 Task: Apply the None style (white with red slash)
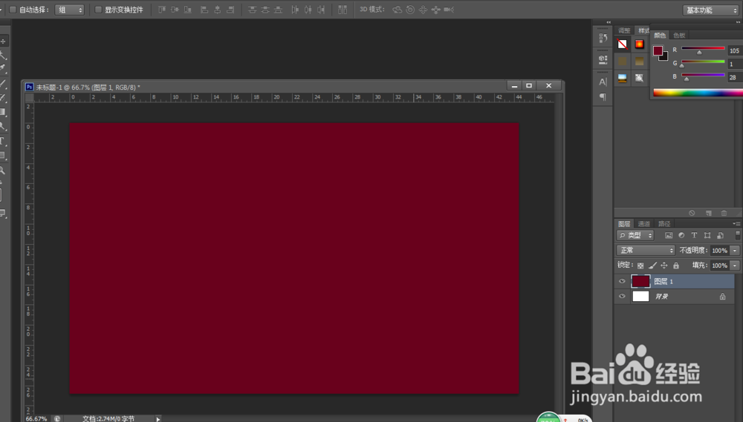coord(622,44)
